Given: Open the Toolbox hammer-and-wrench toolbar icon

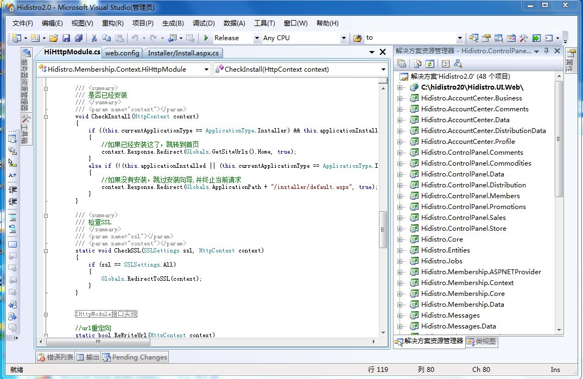Looking at the screenshot, I should 523,38.
